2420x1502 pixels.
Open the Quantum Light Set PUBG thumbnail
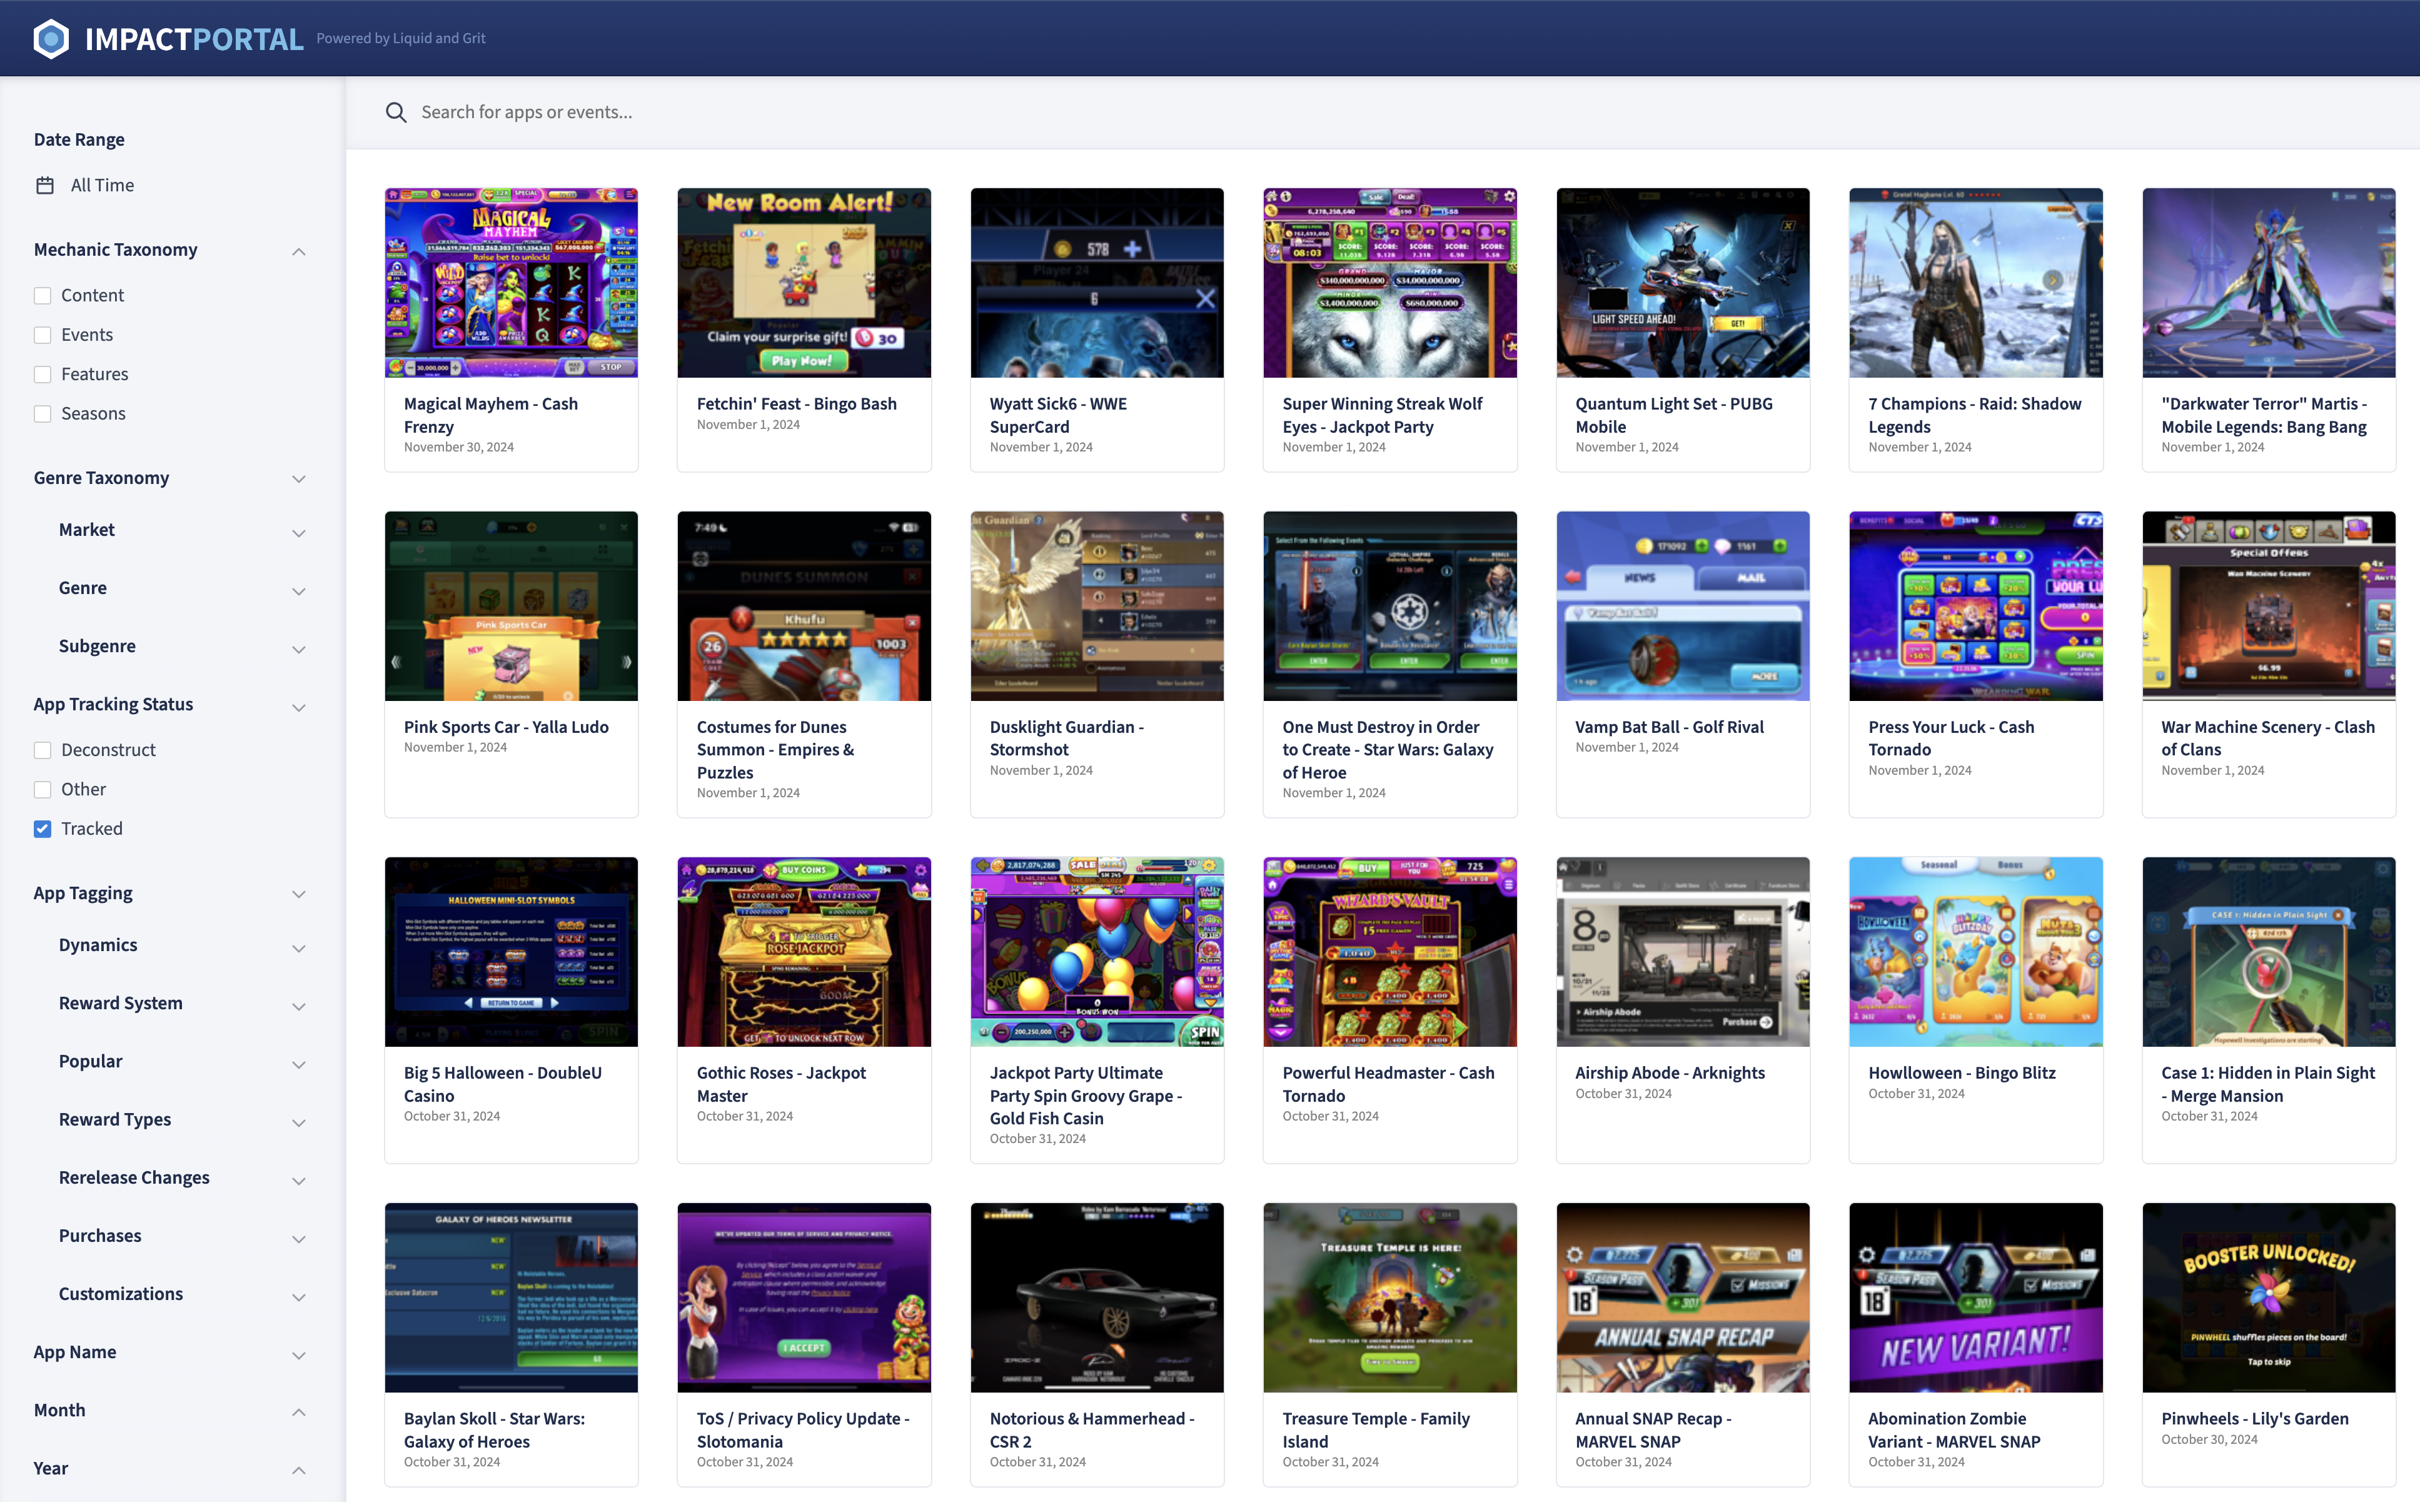[1683, 282]
